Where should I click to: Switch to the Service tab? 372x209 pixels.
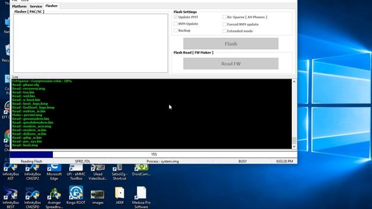tap(36, 6)
